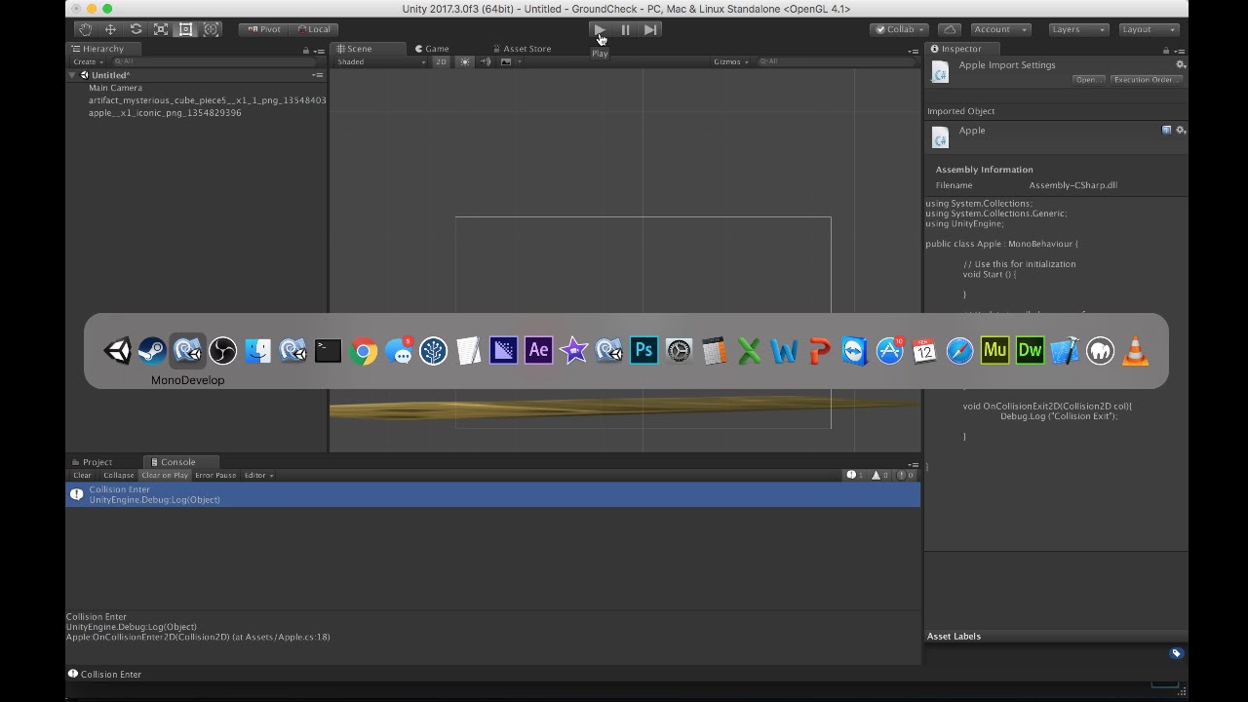Click the Play button
The width and height of the screenshot is (1248, 702).
[x=600, y=29]
